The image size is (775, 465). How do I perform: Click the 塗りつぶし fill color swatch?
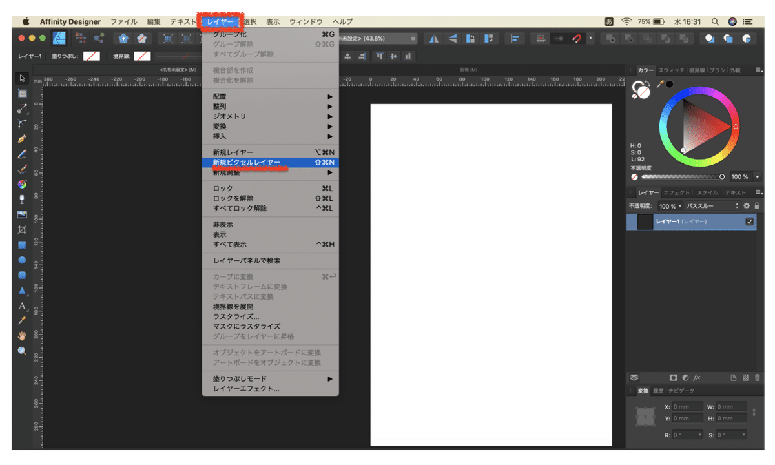click(91, 56)
